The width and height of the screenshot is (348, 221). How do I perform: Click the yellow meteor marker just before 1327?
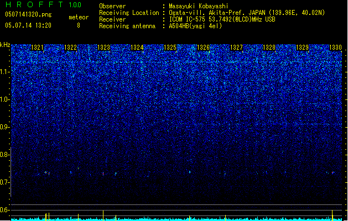pyautogui.click(x=225, y=218)
